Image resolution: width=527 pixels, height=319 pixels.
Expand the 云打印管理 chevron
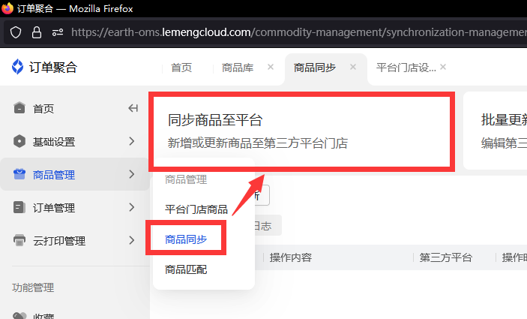[132, 240]
